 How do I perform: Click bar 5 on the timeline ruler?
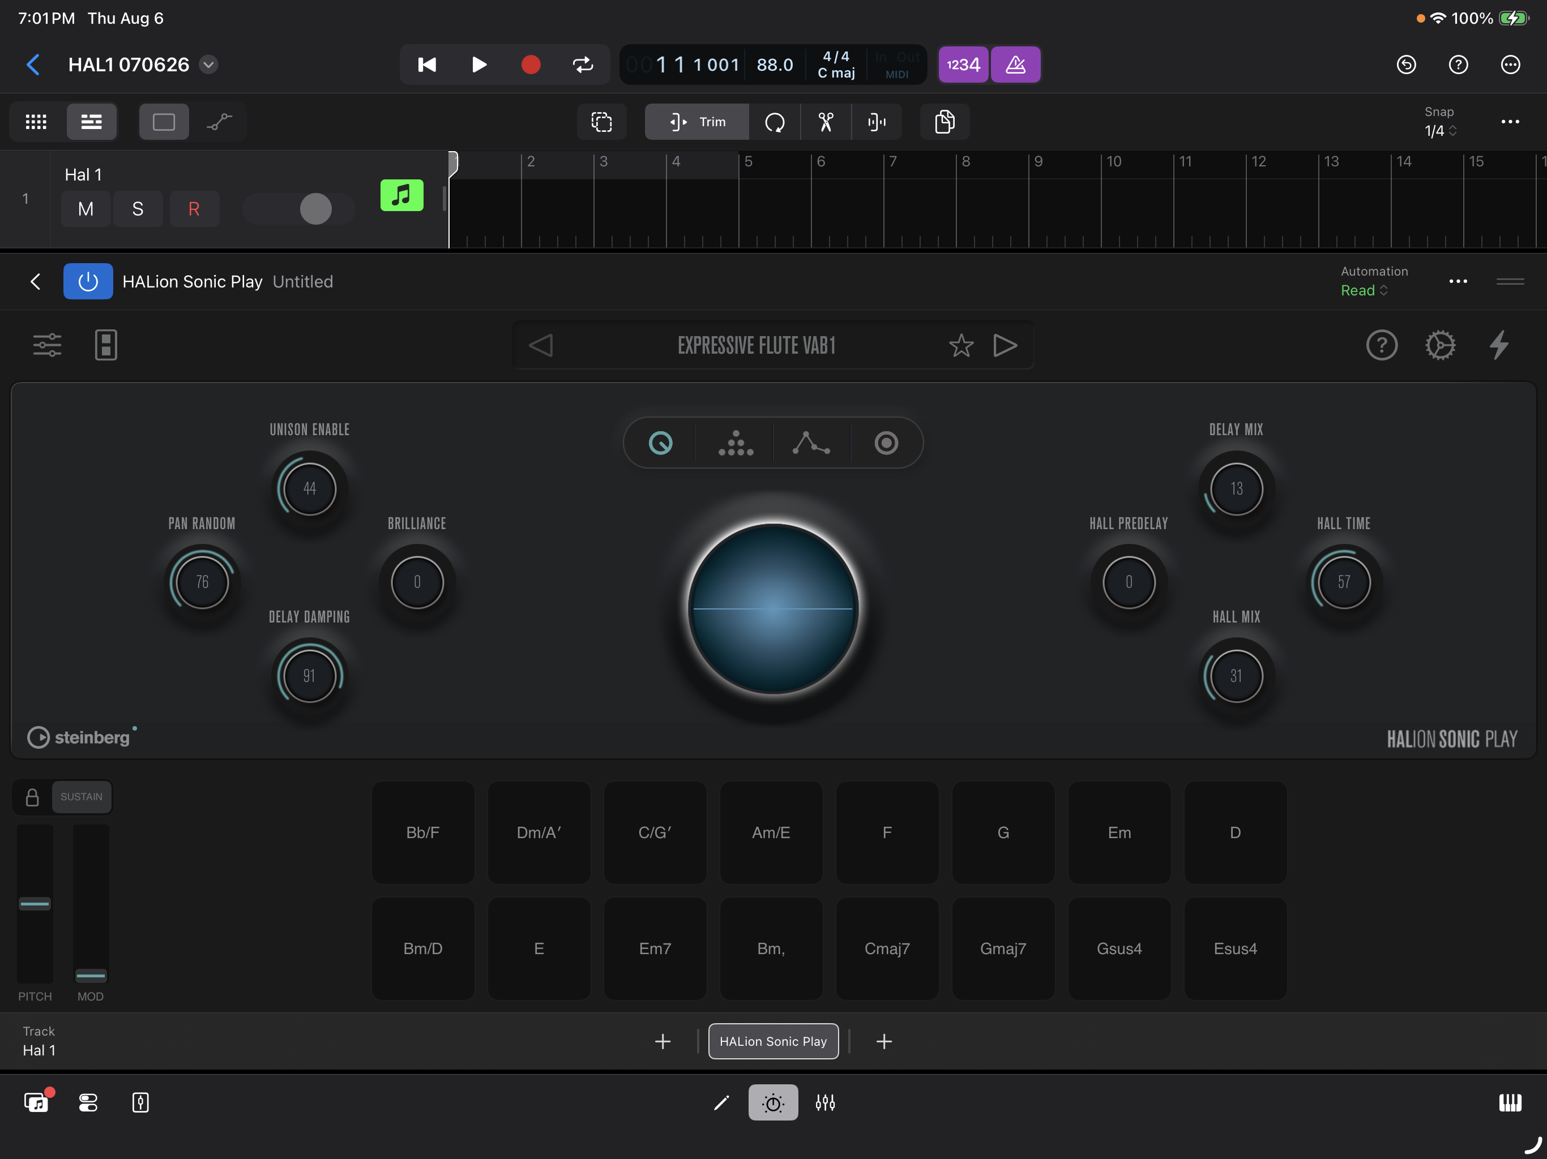(749, 161)
